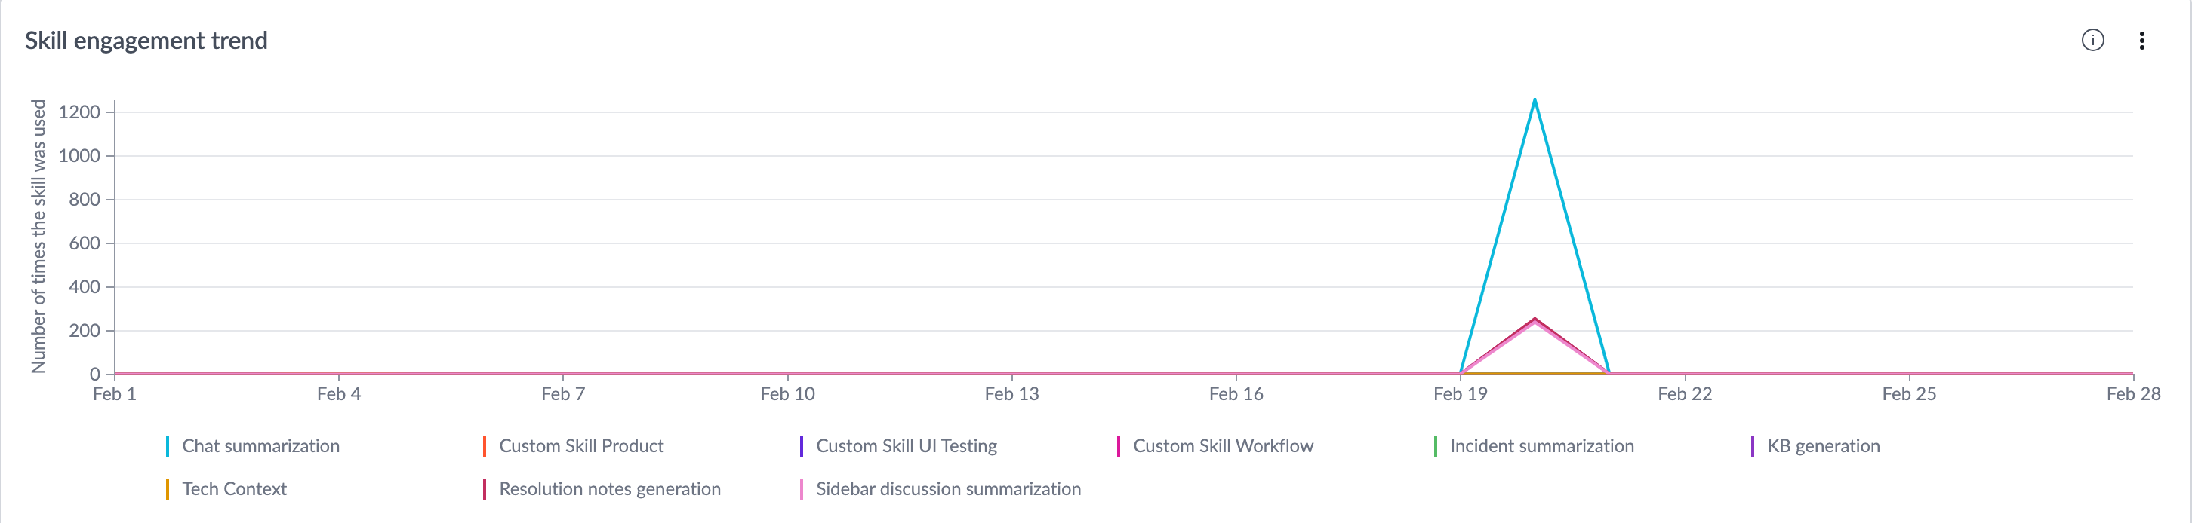The width and height of the screenshot is (2192, 523).
Task: Click the Feb 4 x-axis label
Action: [339, 394]
